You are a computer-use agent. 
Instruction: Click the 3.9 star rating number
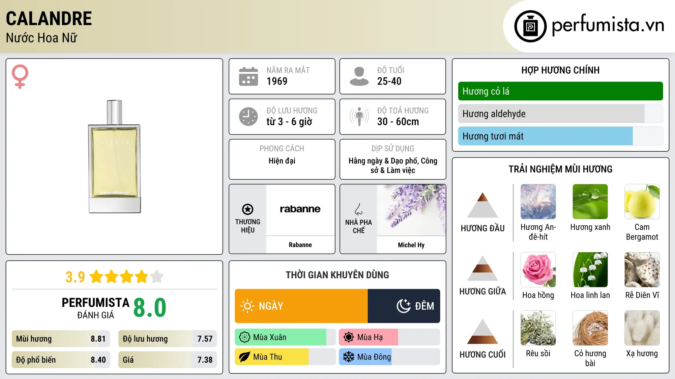(x=75, y=277)
